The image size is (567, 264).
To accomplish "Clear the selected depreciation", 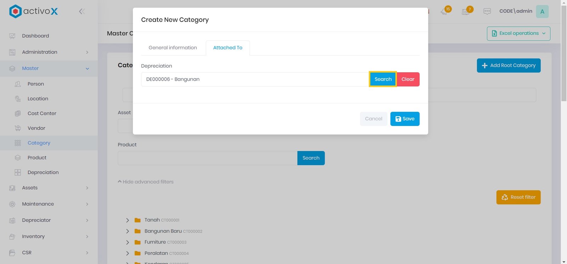I will [408, 79].
